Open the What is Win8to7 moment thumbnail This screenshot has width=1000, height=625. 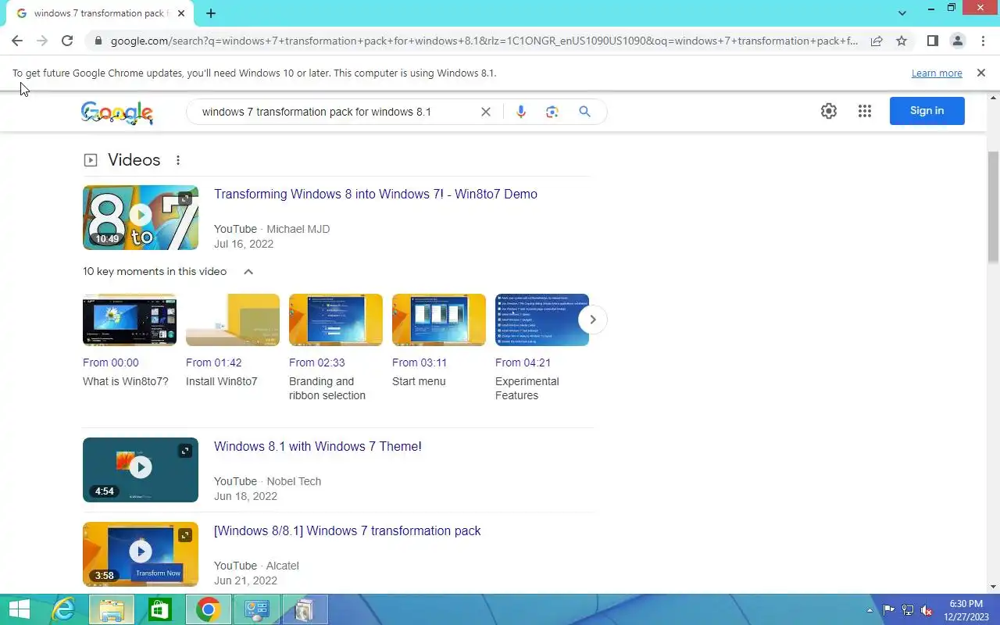coord(130,320)
